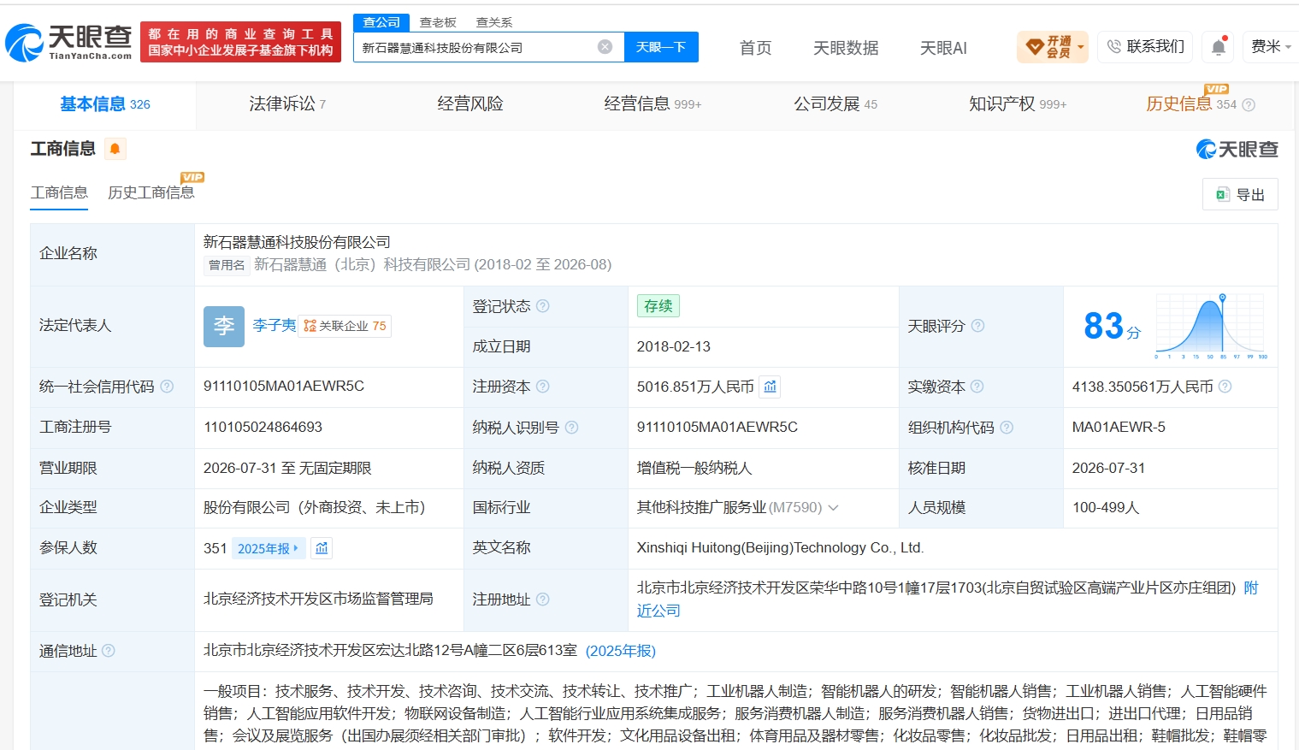This screenshot has height=750, width=1299.
Task: Click the phone icon in 联系我们
Action: tap(1113, 47)
